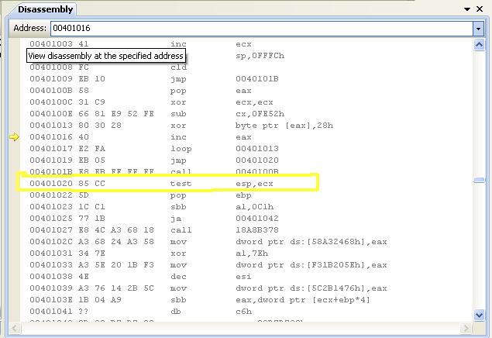The height and width of the screenshot is (338, 492).
Task: Click the horizontal scrollbar right arrow
Action: coord(466,328)
